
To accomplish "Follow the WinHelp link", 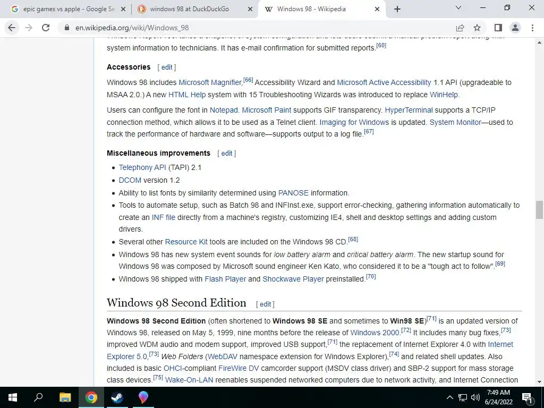I will pos(444,95).
